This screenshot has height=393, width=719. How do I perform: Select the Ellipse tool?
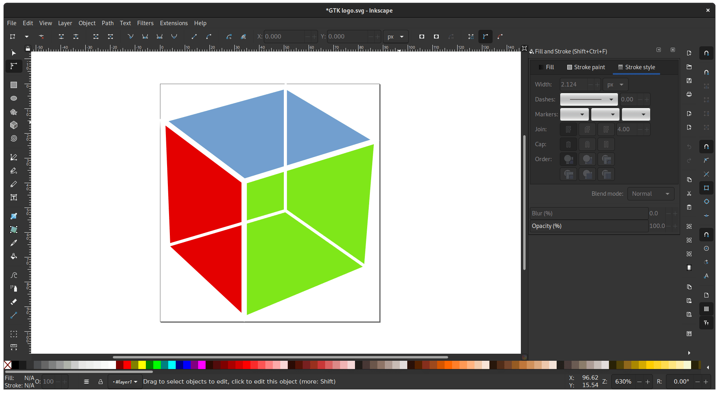[13, 98]
